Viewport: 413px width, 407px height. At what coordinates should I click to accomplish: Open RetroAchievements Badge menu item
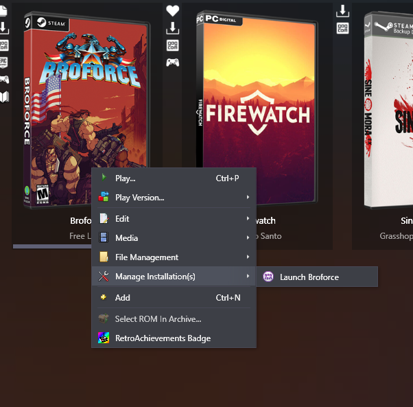(x=174, y=338)
